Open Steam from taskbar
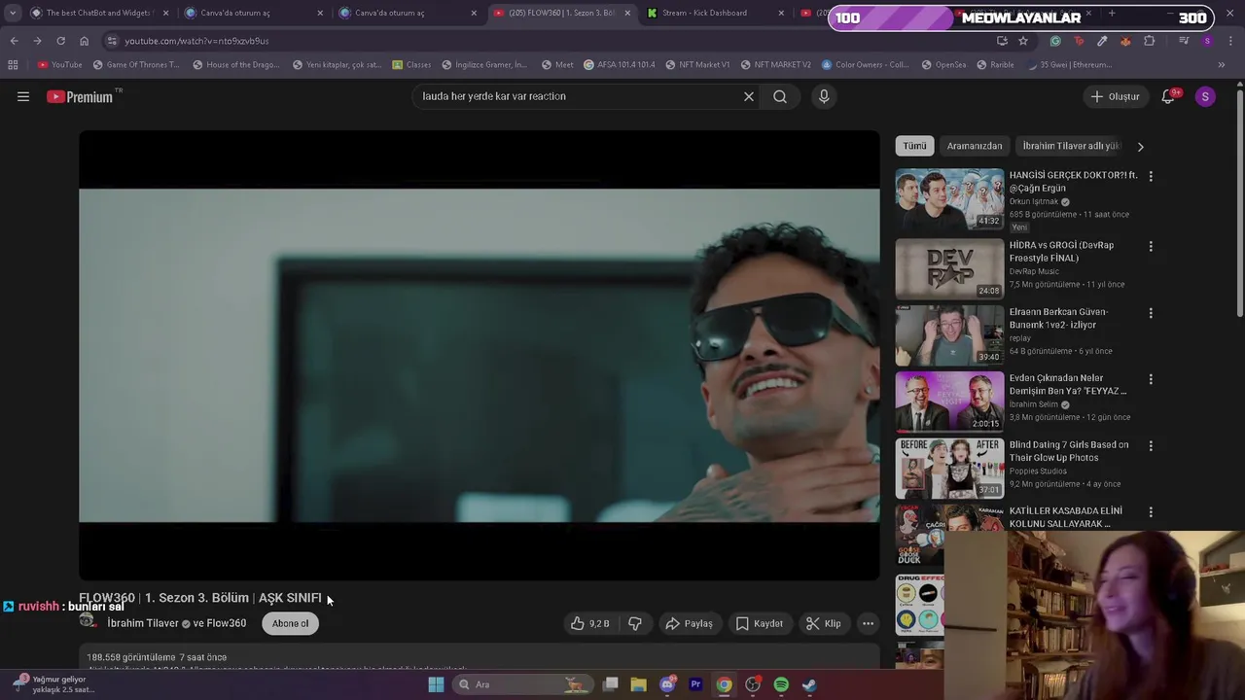The height and width of the screenshot is (700, 1245). pos(809,684)
